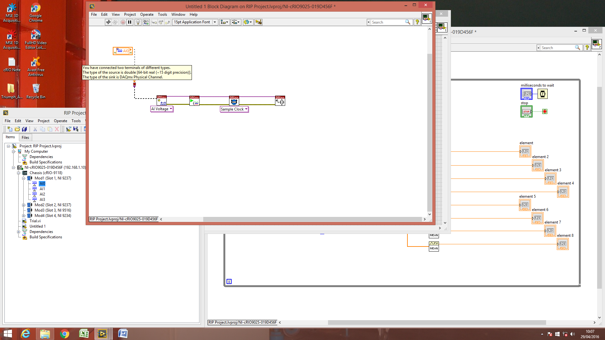Click the Context Help question mark

[417, 22]
